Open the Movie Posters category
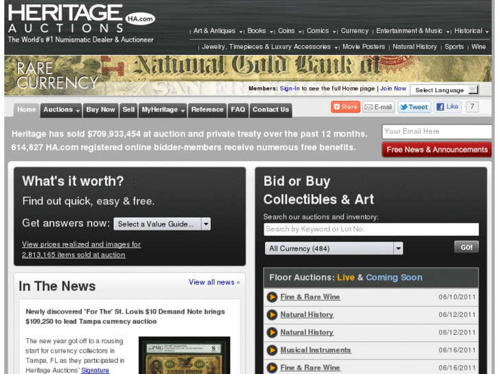 tap(364, 47)
